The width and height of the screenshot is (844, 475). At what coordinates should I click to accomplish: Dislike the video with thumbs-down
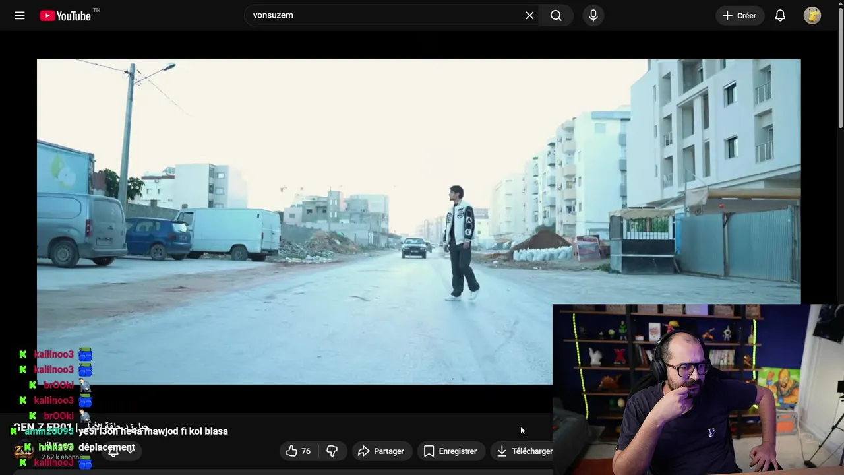tap(332, 451)
